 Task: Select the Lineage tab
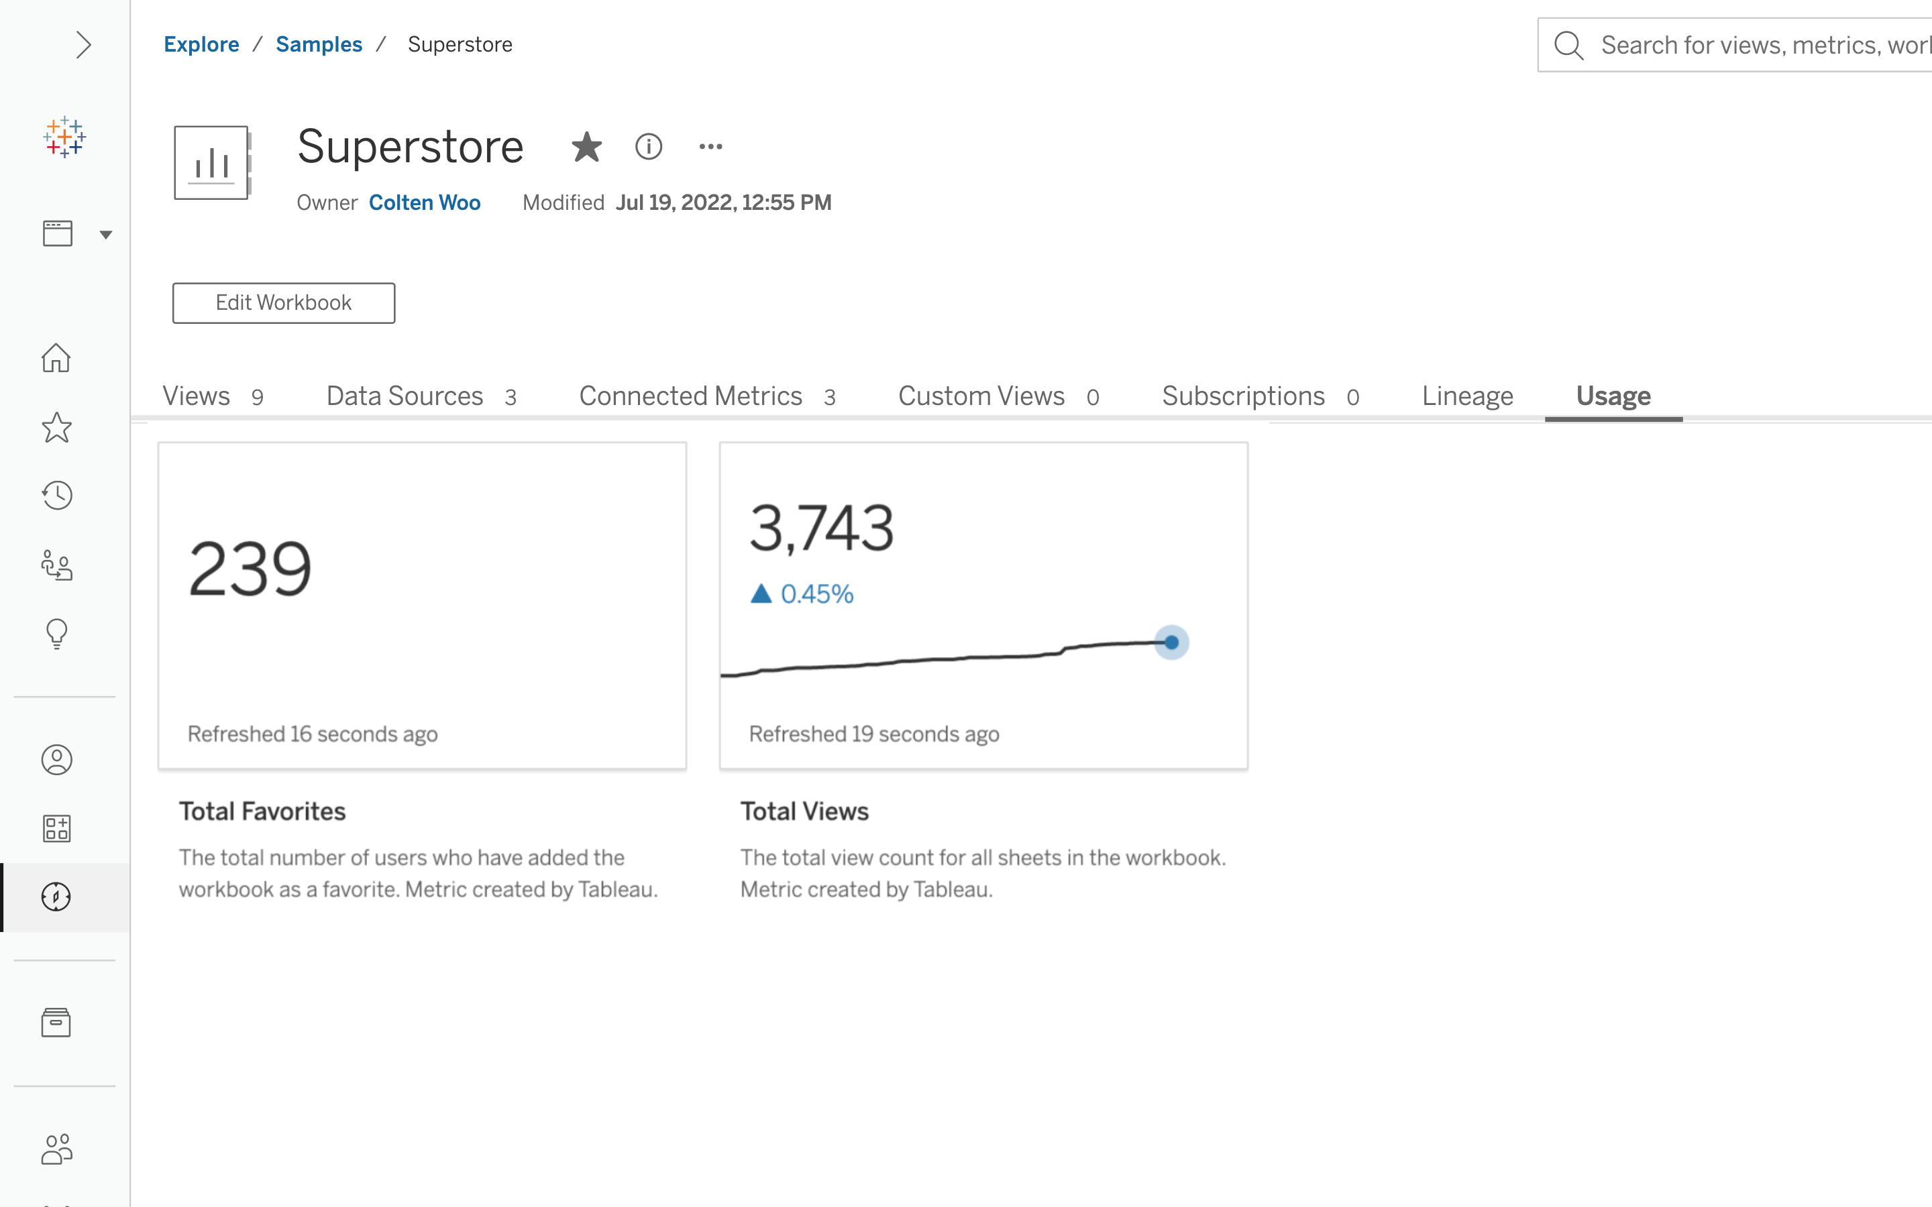pos(1467,396)
